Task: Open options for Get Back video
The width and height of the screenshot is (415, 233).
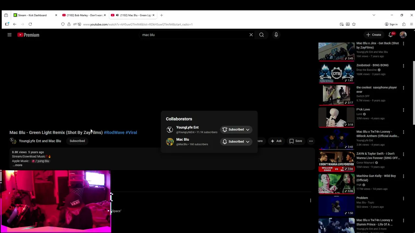Action: click(x=403, y=44)
